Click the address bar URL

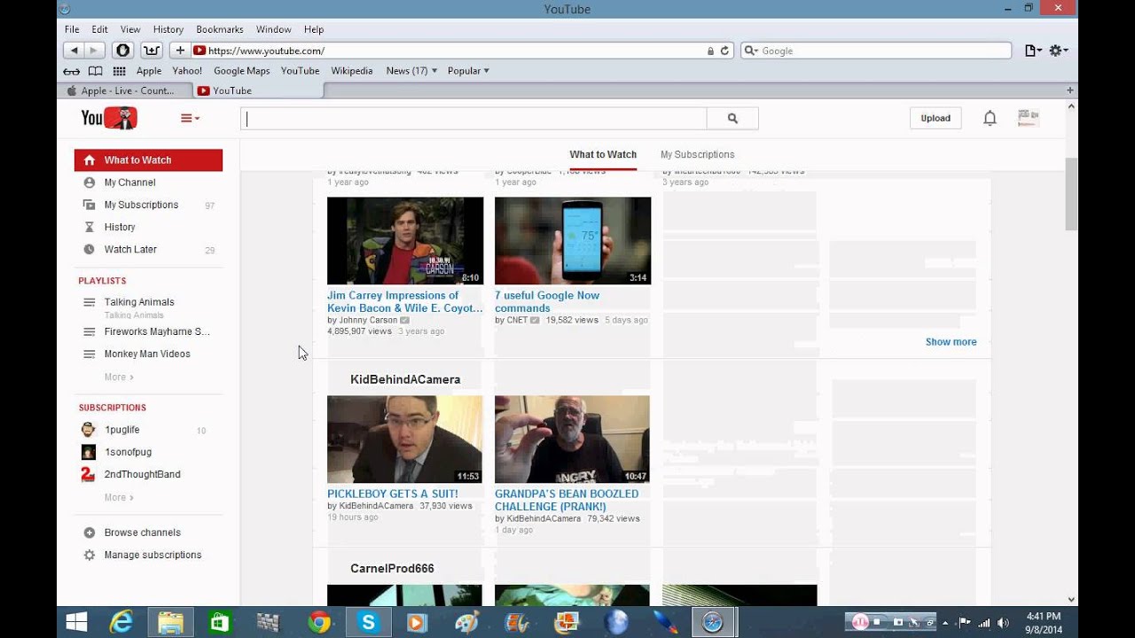tap(266, 51)
